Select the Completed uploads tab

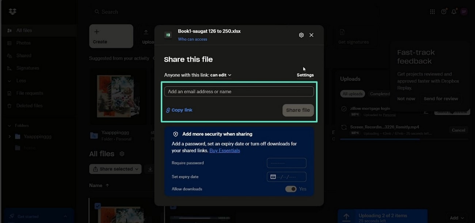pos(379,94)
